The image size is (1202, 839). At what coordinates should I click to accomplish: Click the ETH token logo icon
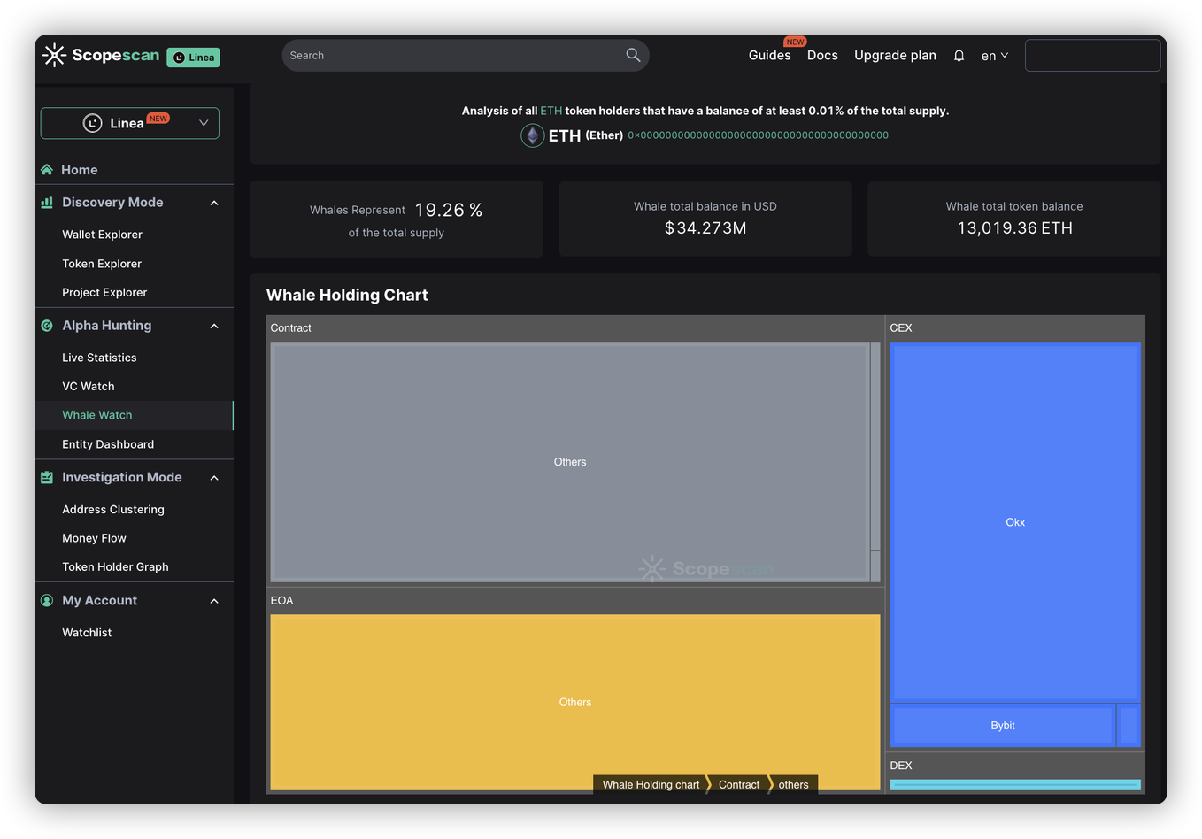(x=532, y=135)
